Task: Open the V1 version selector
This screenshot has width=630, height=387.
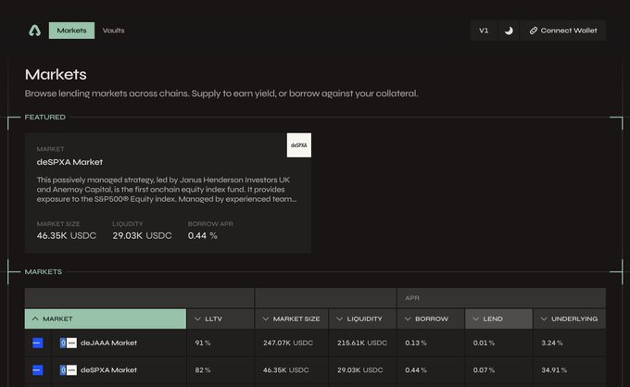Action: tap(484, 31)
